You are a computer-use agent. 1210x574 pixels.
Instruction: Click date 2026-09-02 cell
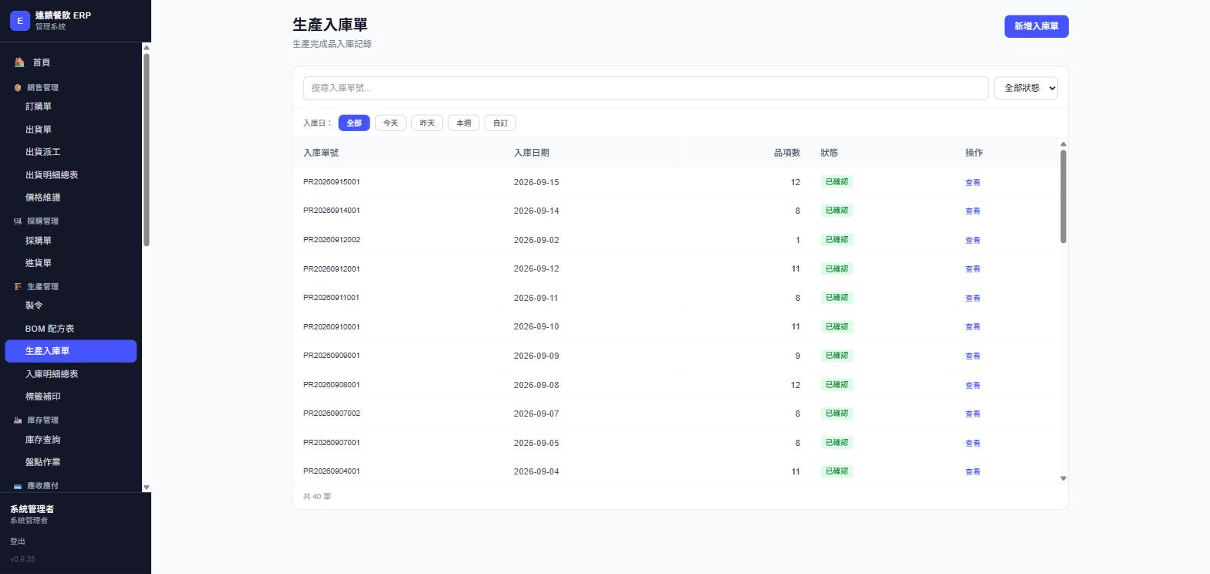pos(536,240)
